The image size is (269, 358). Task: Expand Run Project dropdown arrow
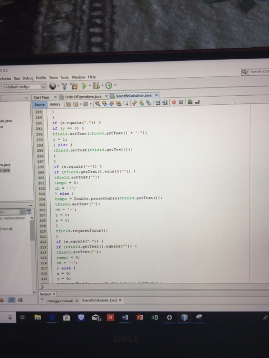tap(90, 85)
